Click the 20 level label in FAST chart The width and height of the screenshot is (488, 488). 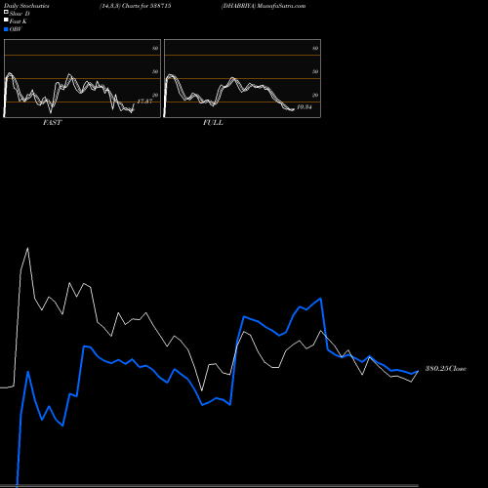pos(155,95)
